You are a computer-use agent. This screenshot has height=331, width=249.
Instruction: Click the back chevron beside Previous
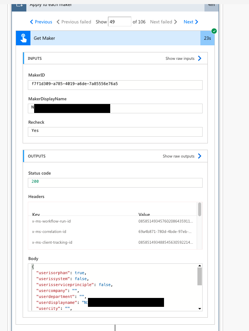pos(31,22)
